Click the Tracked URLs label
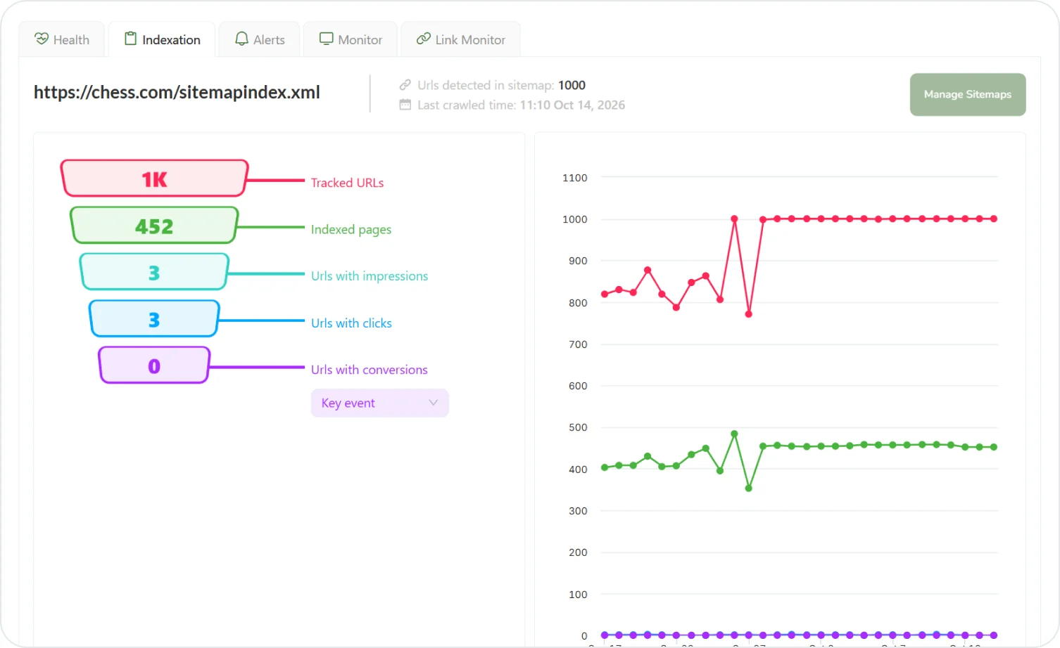 pos(347,183)
